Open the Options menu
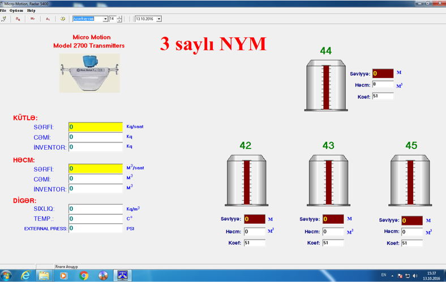446x282 pixels. click(x=16, y=11)
